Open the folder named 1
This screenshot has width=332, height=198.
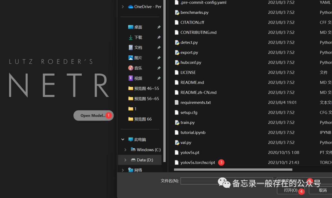(132, 109)
